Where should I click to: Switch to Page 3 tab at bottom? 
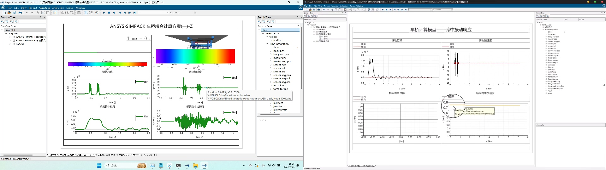click(x=151, y=155)
